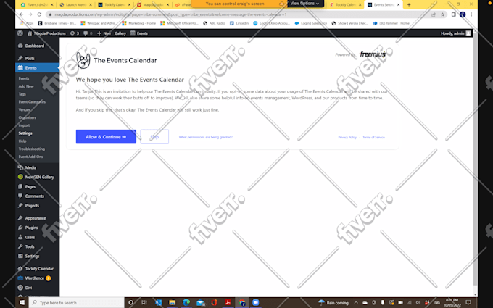Open the Brisbane Times bookmark
The height and width of the screenshot is (308, 493).
57,23
